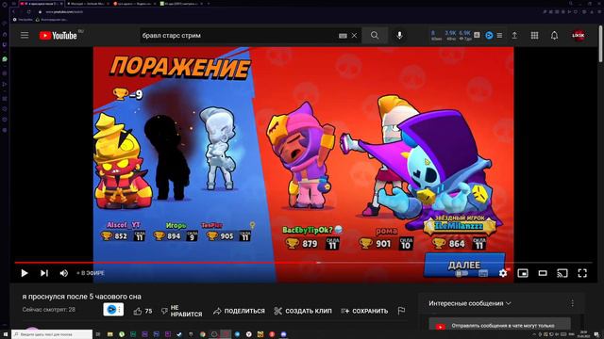604x339 pixels.
Task: Open WhatsApp in the browser sidebar
Action: [x=5, y=59]
